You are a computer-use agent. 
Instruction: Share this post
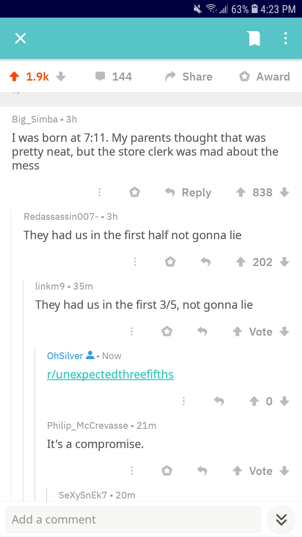[189, 76]
